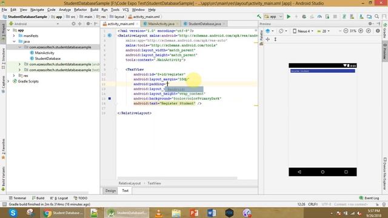
Task: Click Sync Project with Gradle Files icon
Action: [x=344, y=16]
